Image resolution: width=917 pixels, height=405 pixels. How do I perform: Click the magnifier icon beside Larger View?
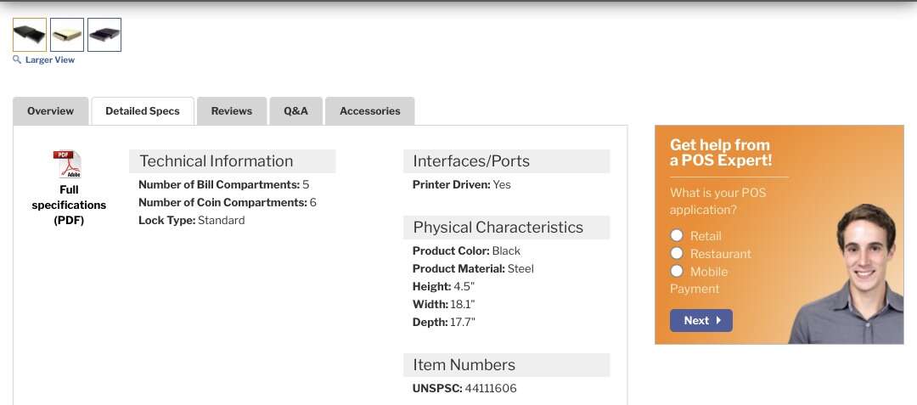[17, 59]
